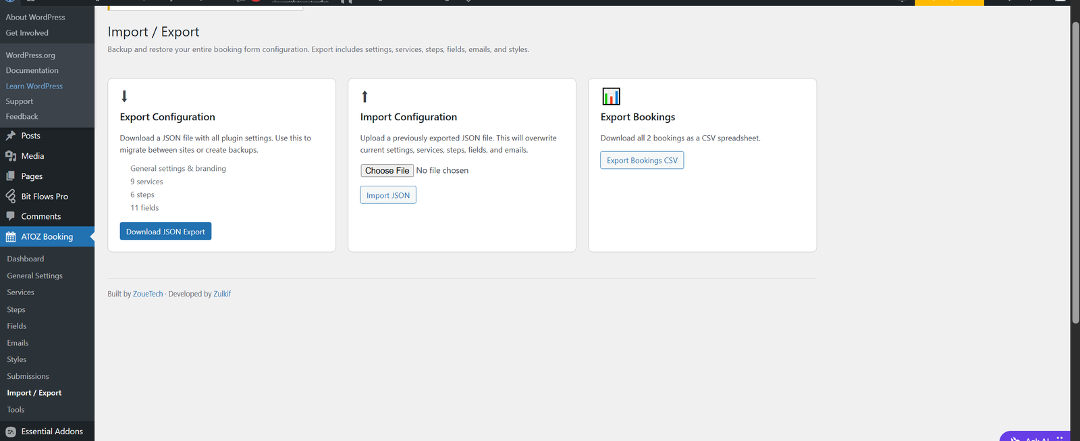This screenshot has height=441, width=1080.
Task: Select Import / Export submenu item
Action: click(34, 392)
